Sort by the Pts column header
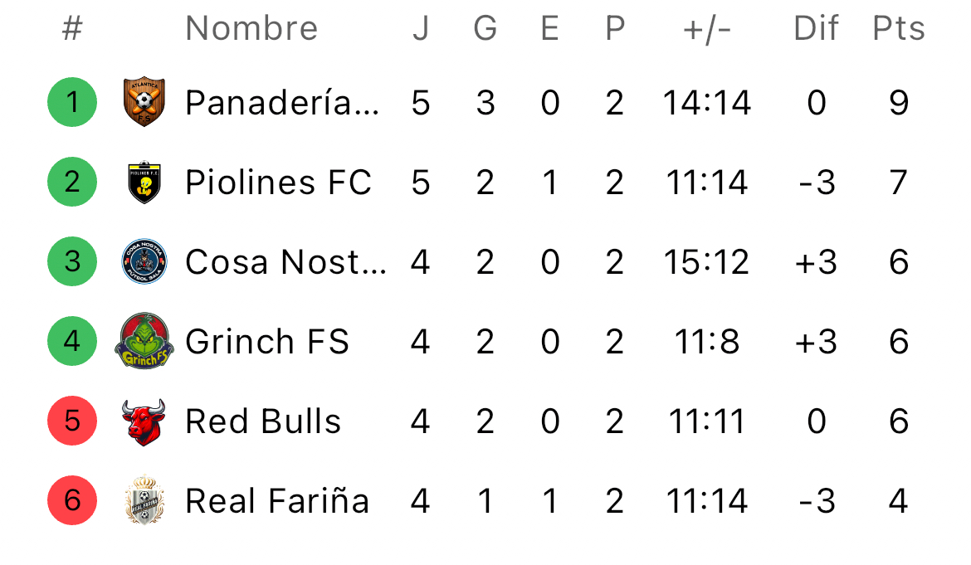The height and width of the screenshot is (565, 971). 898,29
